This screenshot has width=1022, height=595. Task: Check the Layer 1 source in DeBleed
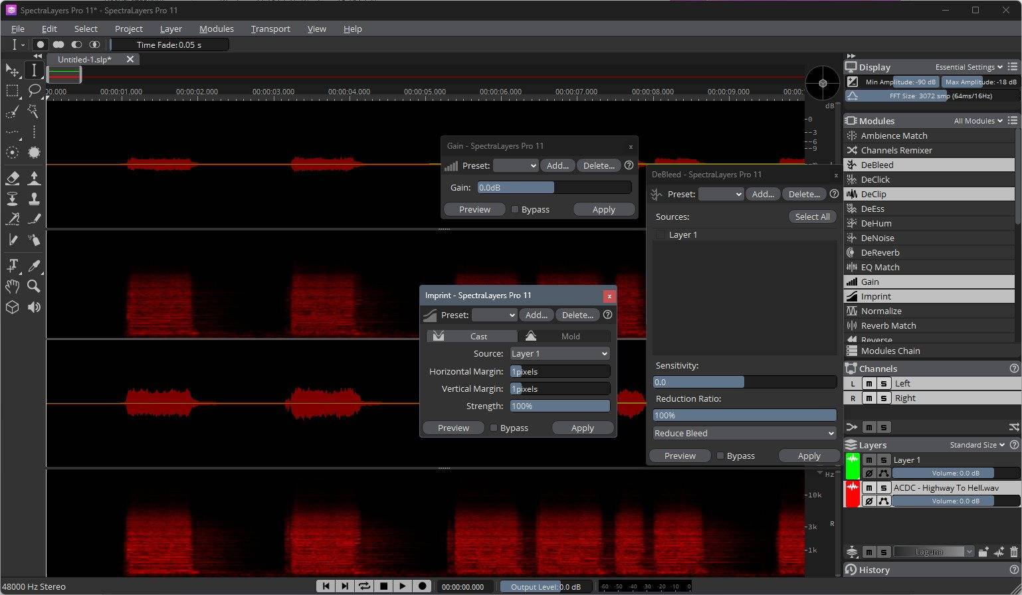click(x=661, y=234)
